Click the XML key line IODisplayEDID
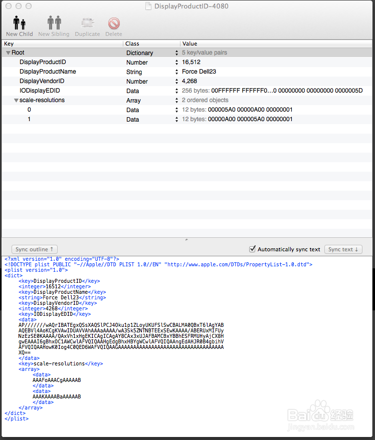Screen dimensions: 375x440 [55, 314]
